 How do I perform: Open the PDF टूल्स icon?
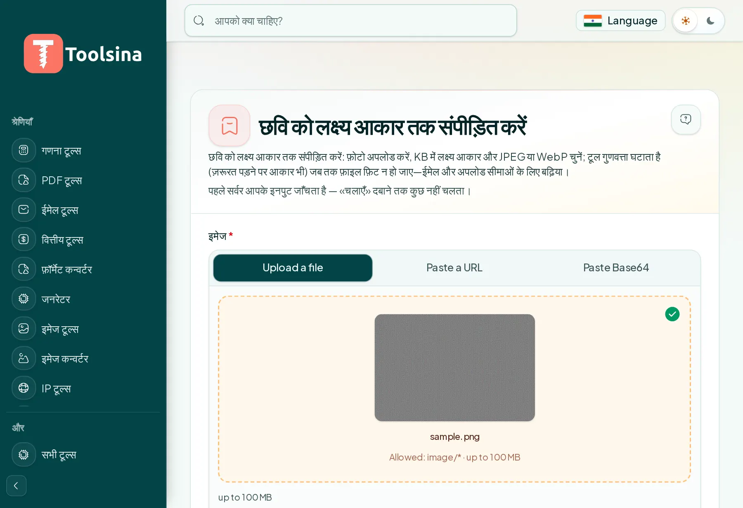pyautogui.click(x=24, y=180)
